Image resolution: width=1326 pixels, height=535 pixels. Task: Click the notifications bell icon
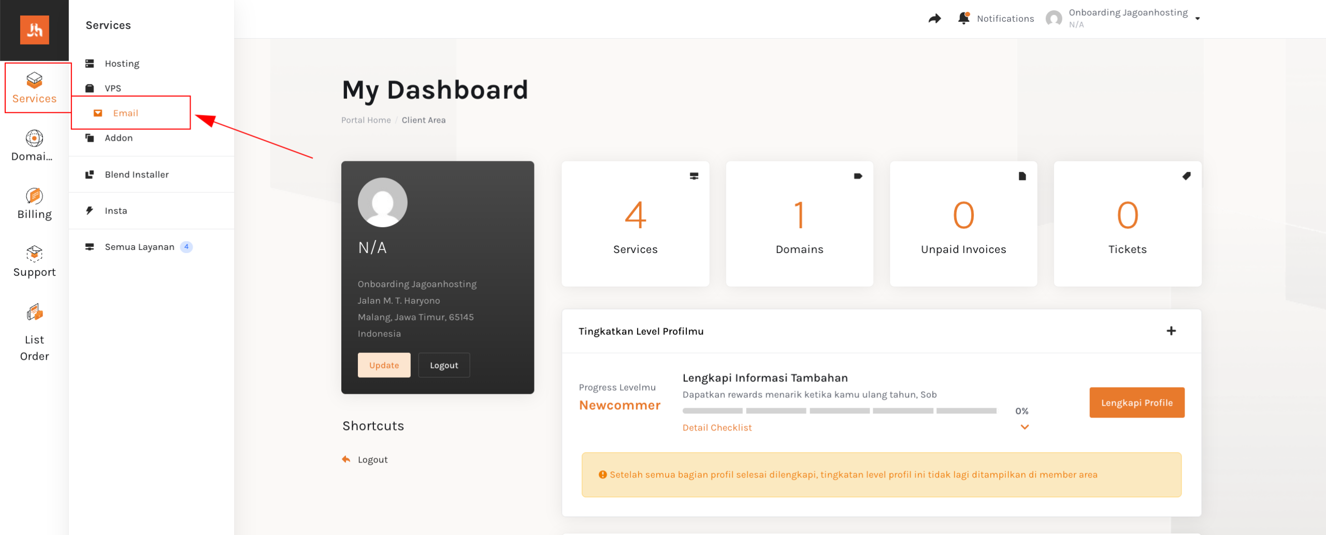tap(963, 19)
